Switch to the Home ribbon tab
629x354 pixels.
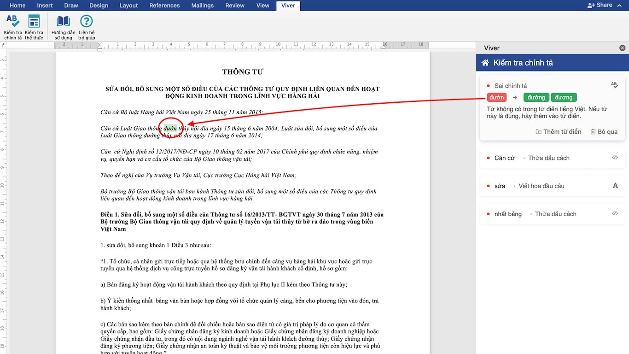pyautogui.click(x=17, y=6)
